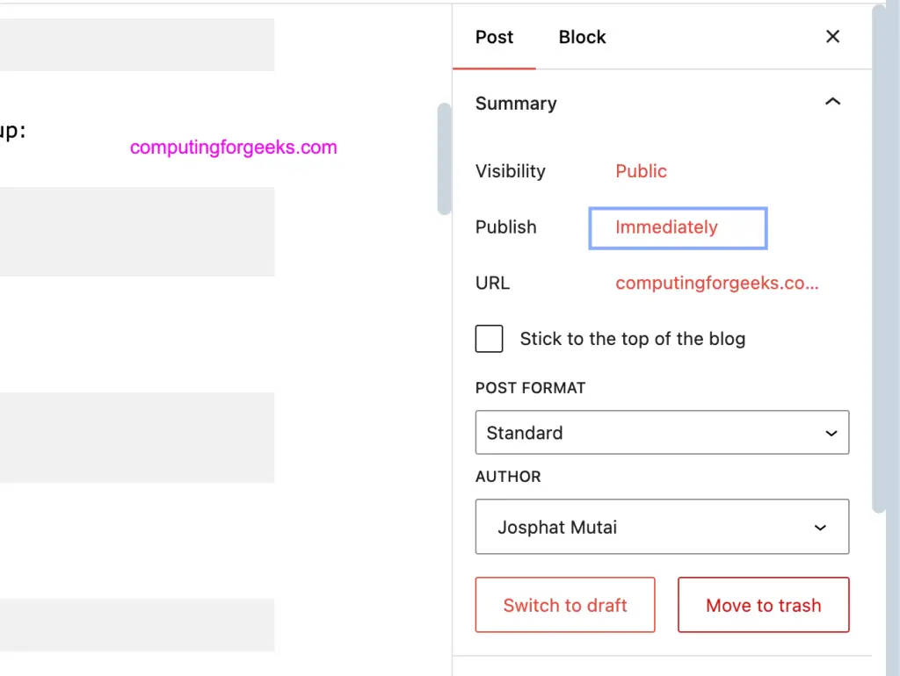Click Move to trash
This screenshot has width=900, height=676.
coord(763,605)
